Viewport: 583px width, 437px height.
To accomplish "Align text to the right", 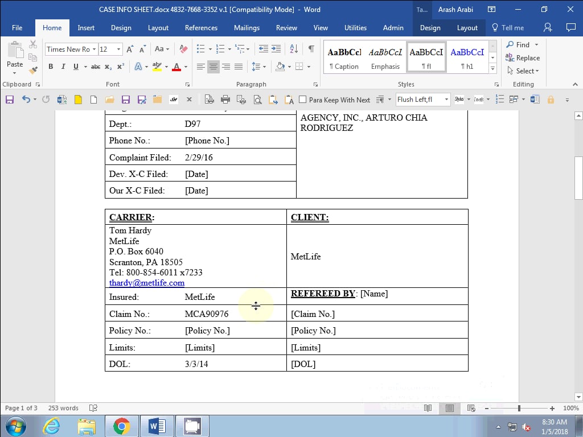I will point(226,67).
